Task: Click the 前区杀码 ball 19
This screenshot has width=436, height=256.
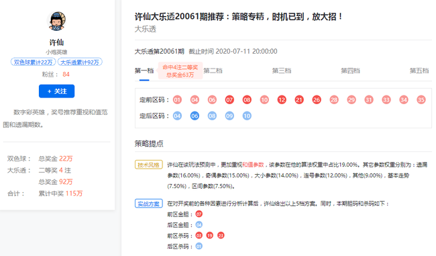Action: [x=210, y=236]
